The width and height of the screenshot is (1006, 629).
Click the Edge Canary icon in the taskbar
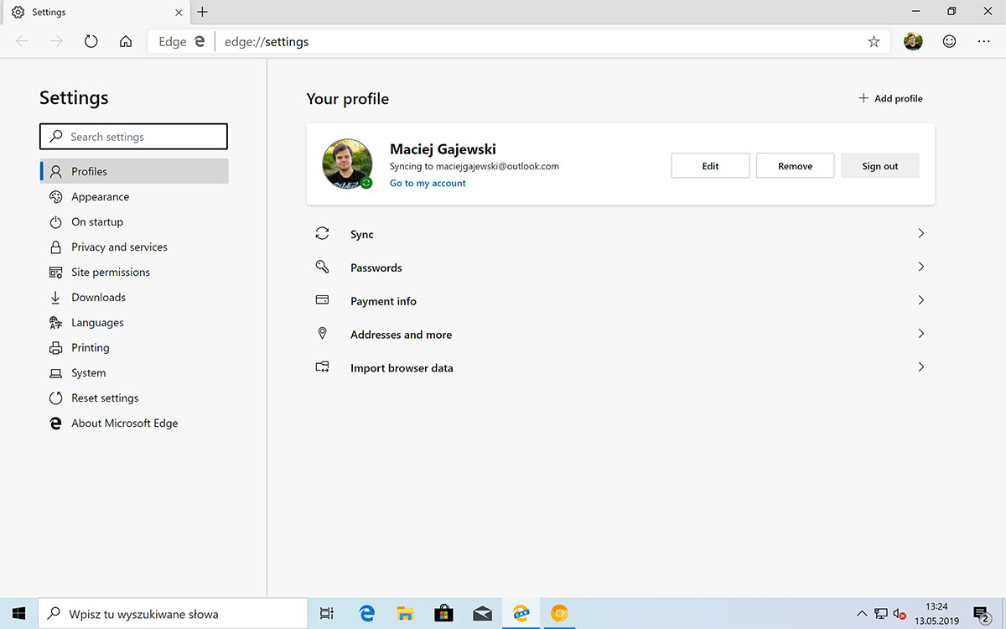coord(521,614)
